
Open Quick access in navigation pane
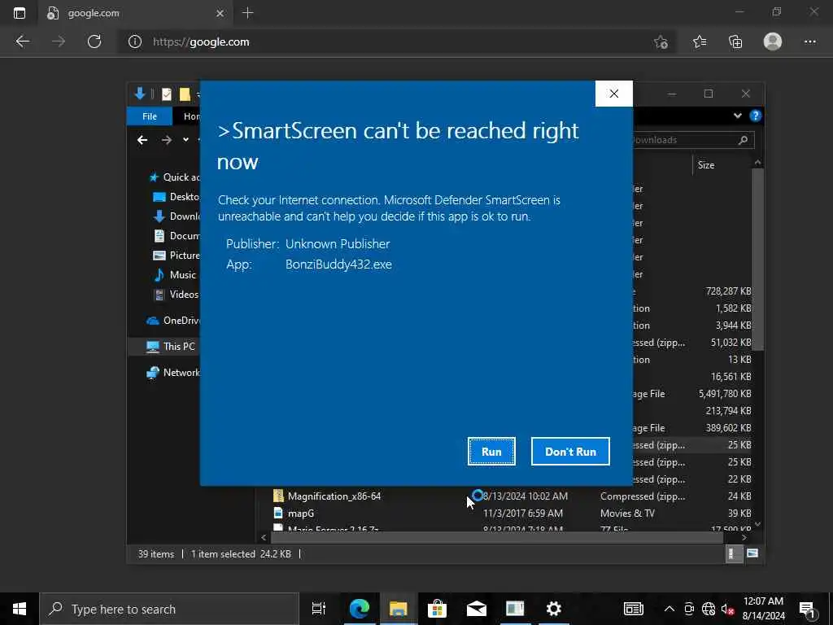(174, 177)
